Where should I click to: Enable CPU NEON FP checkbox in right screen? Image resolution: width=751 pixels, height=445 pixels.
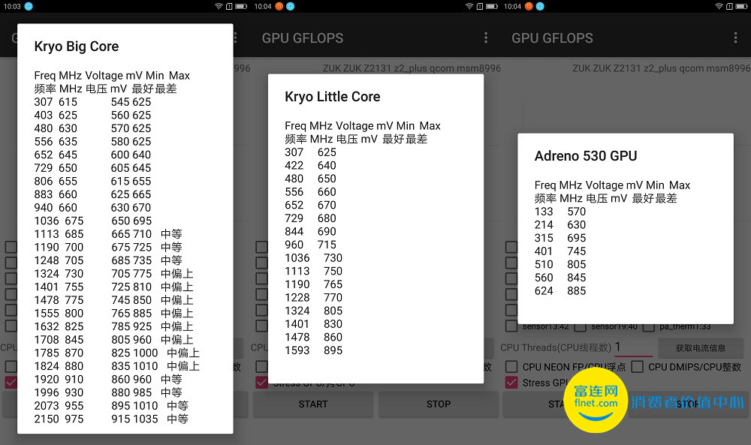tap(511, 366)
